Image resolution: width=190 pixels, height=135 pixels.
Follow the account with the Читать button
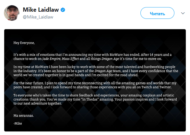(157, 13)
